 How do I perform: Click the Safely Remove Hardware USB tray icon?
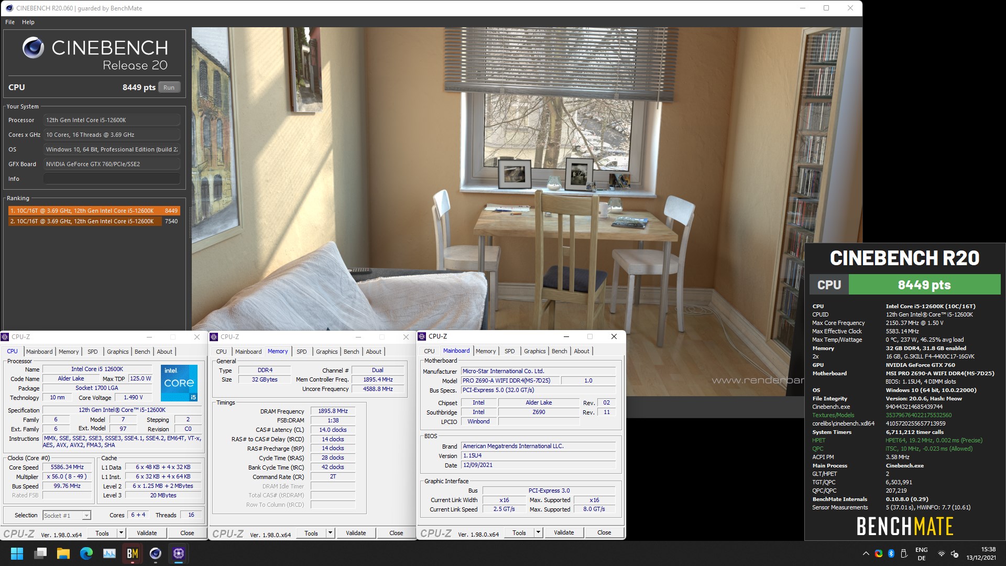[x=904, y=553]
